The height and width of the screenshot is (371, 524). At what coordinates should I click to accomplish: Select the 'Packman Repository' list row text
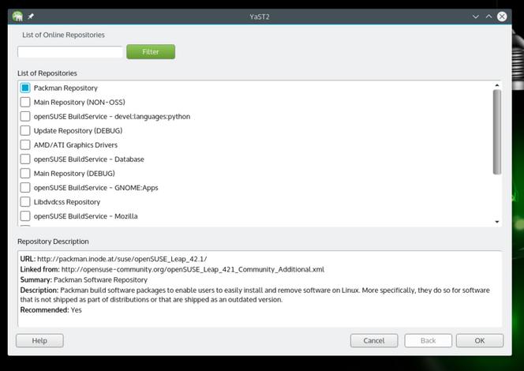(65, 88)
